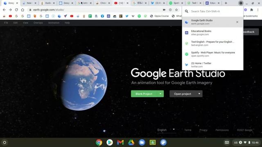This screenshot has width=262, height=147.
Task: Create a Blank Project
Action: coord(144,94)
